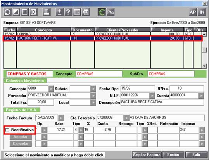Click the refresh circular arrow toolbar icon
The image size is (209, 160).
tap(7, 12)
